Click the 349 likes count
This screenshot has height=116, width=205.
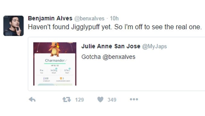click(112, 100)
